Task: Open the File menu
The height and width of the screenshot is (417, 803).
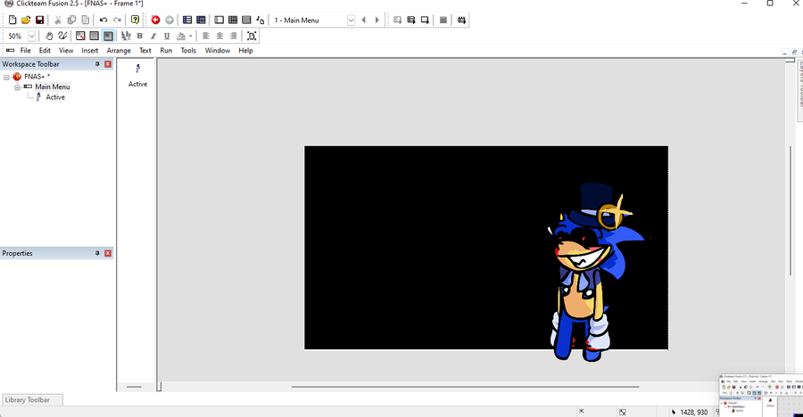Action: [26, 51]
